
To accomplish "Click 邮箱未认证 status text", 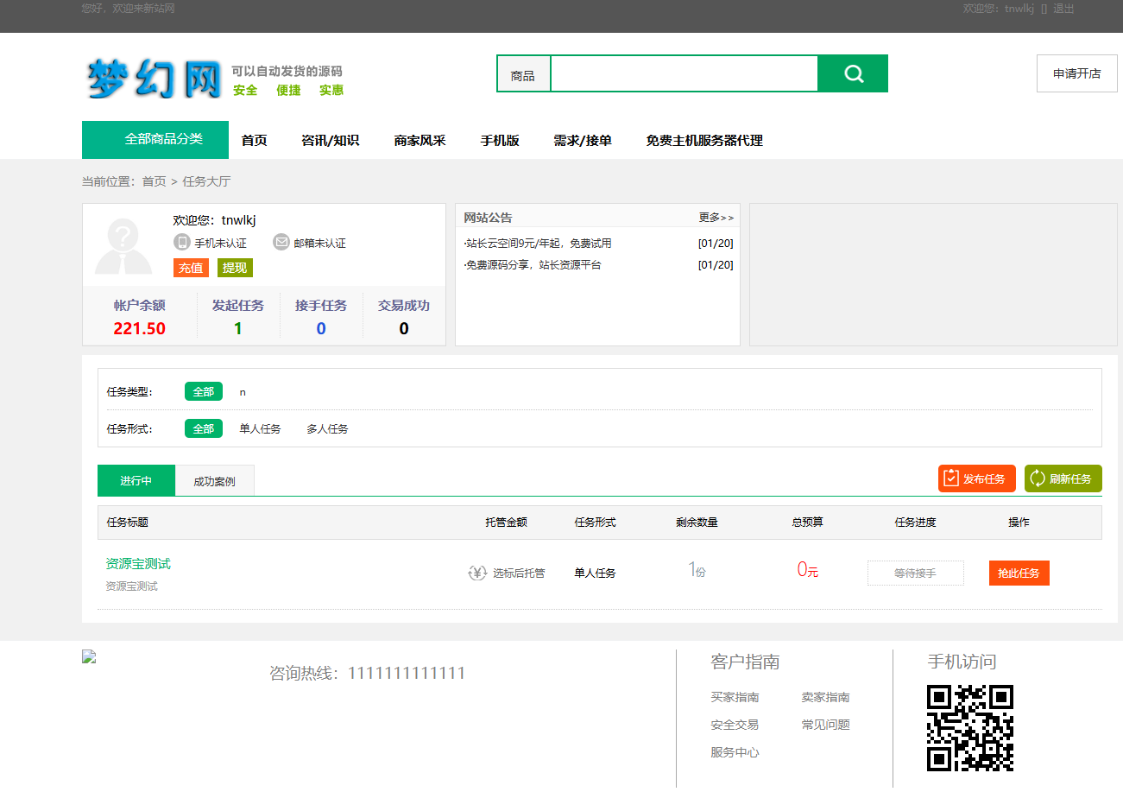I will (320, 244).
